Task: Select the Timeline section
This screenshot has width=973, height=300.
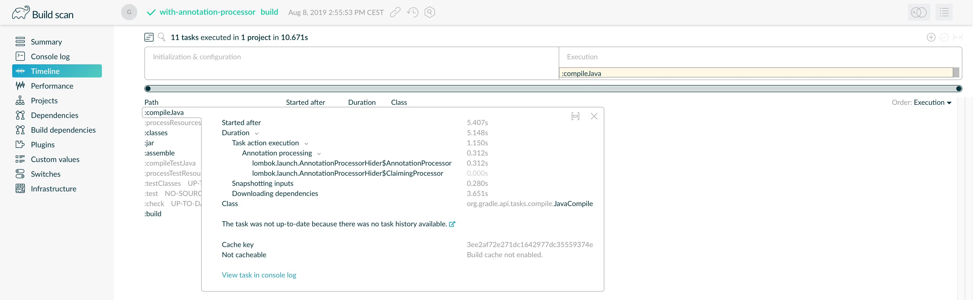Action: (x=57, y=71)
